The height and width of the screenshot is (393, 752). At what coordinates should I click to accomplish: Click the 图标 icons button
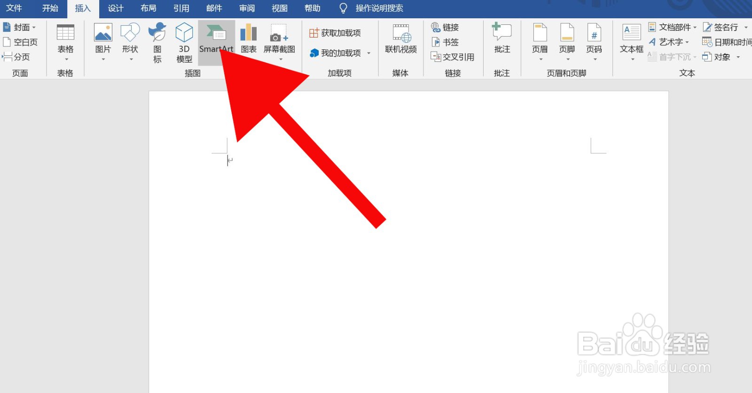click(x=157, y=43)
